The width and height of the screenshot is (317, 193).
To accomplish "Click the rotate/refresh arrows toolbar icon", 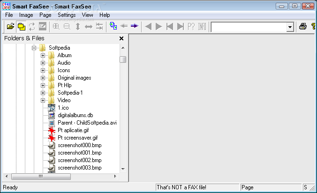I will pos(32,26).
